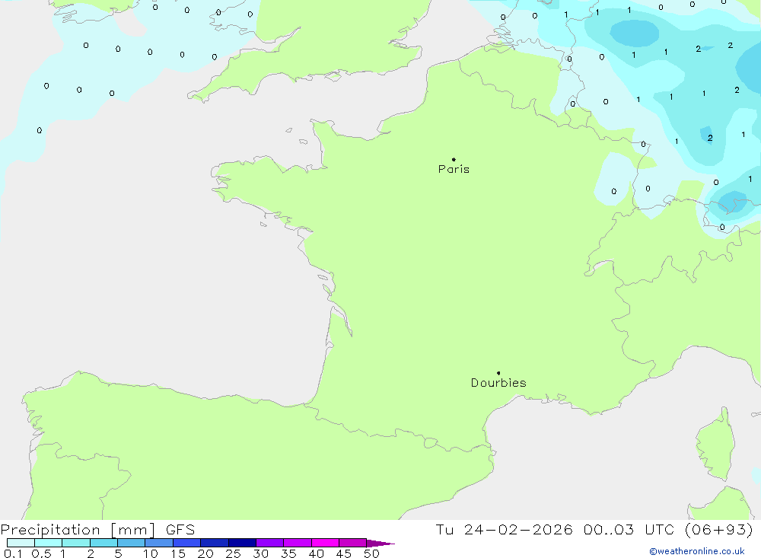Pick the 2–5 mm legend swatch
This screenshot has height=558, width=761.
click(x=103, y=543)
